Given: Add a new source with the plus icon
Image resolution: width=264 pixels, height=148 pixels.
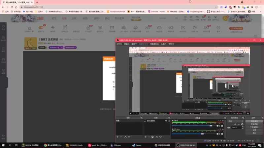Looking at the screenshot, I should (x=145, y=137).
